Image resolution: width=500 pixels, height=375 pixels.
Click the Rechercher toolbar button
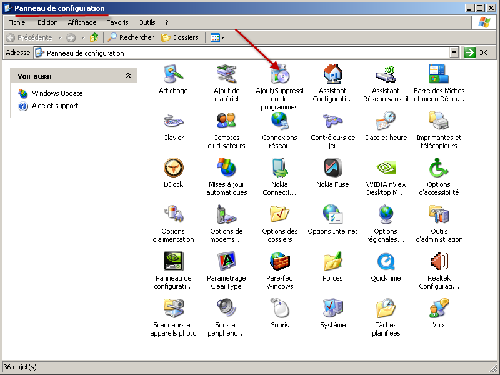click(x=131, y=37)
